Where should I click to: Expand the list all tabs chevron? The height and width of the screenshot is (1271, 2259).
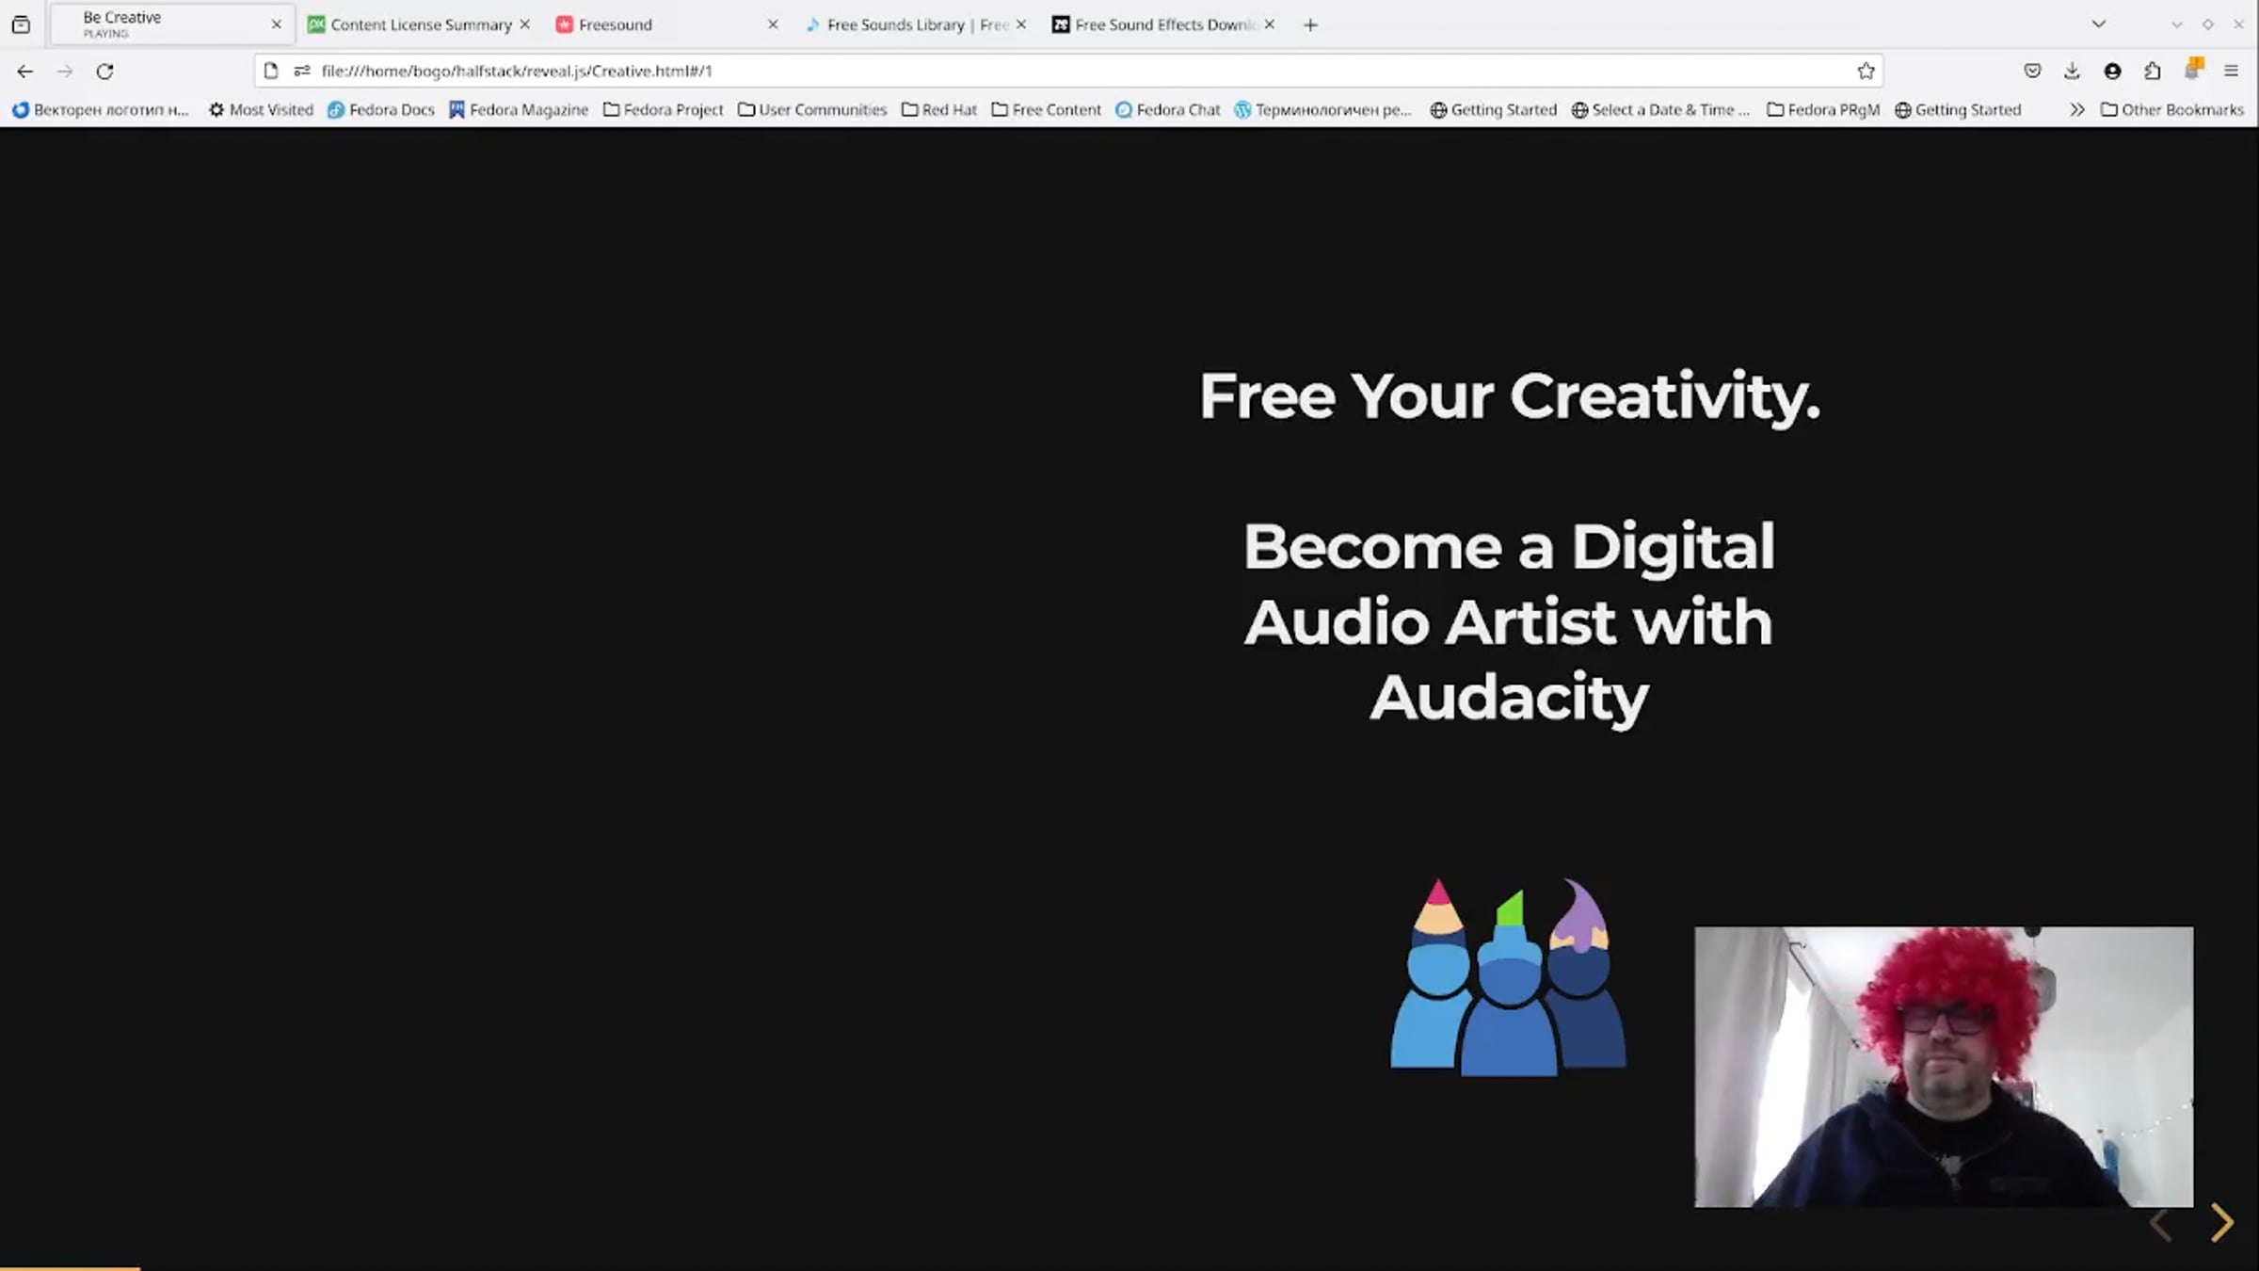point(2098,24)
